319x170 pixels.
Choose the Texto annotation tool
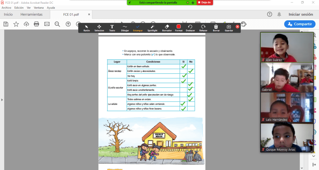tap(112, 28)
